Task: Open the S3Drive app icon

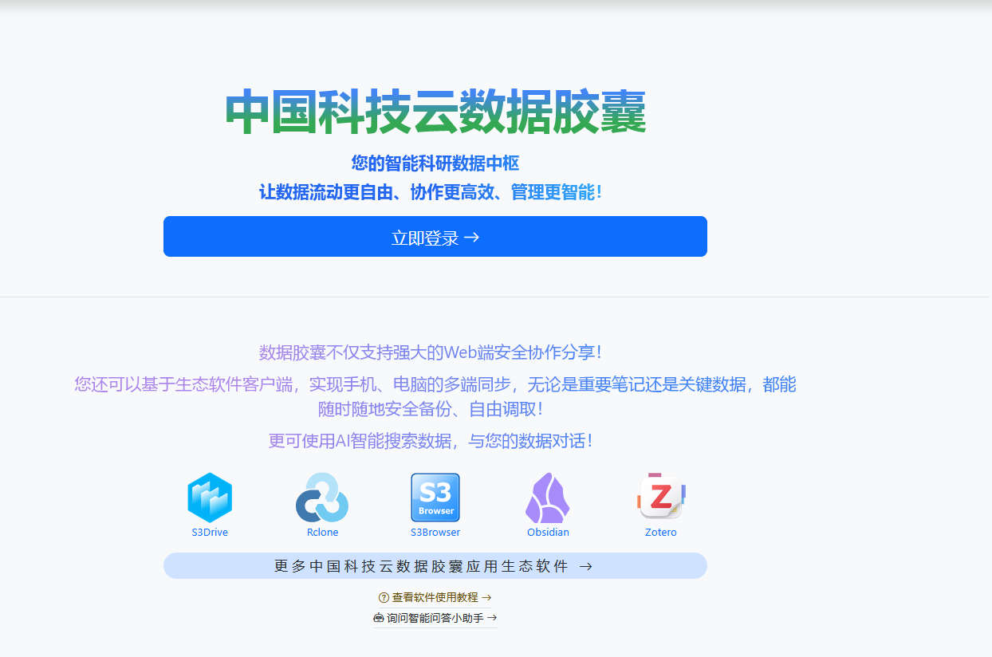Action: tap(210, 498)
